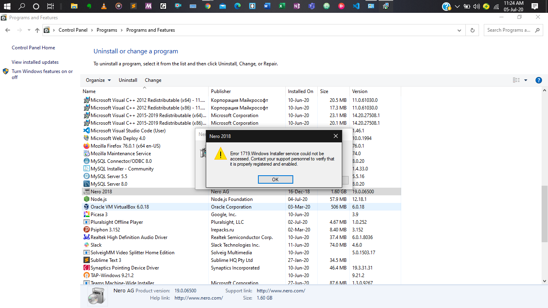Open Microsoft Word from the taskbar

coord(267,6)
